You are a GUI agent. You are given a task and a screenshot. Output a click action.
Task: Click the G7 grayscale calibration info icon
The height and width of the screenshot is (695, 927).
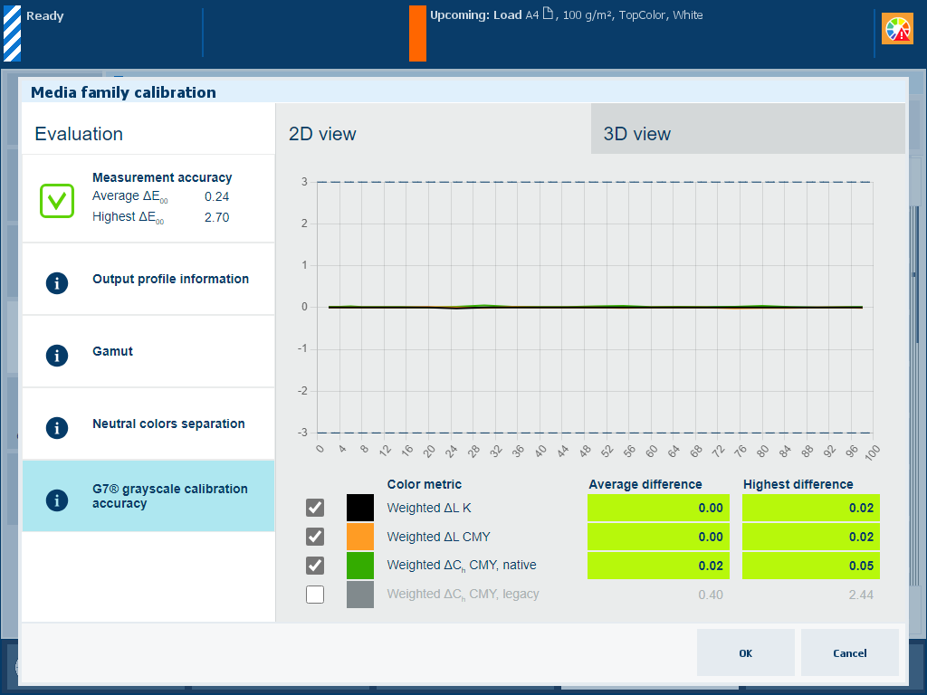click(57, 500)
